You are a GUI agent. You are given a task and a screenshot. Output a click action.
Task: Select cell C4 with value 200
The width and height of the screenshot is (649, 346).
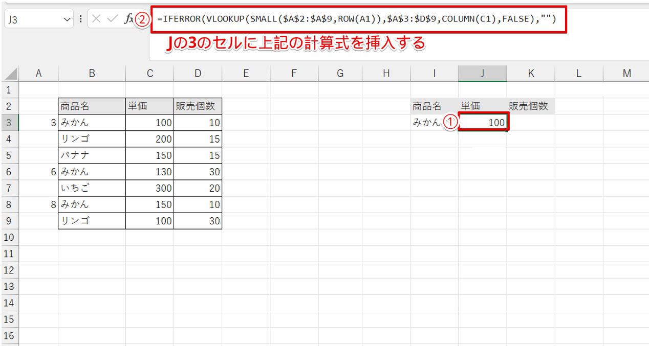pyautogui.click(x=149, y=139)
